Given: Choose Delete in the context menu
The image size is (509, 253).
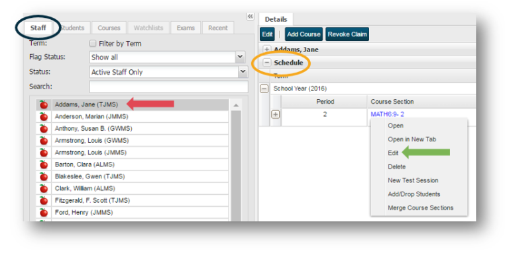Looking at the screenshot, I should coord(397,166).
